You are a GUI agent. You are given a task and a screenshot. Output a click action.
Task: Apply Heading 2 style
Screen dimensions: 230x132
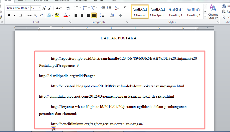pyautogui.click(x=194, y=12)
